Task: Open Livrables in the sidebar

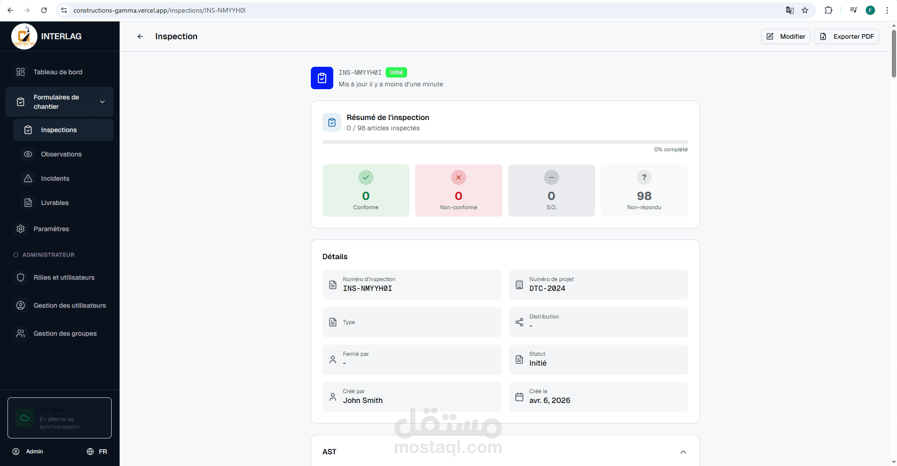Action: point(63,203)
